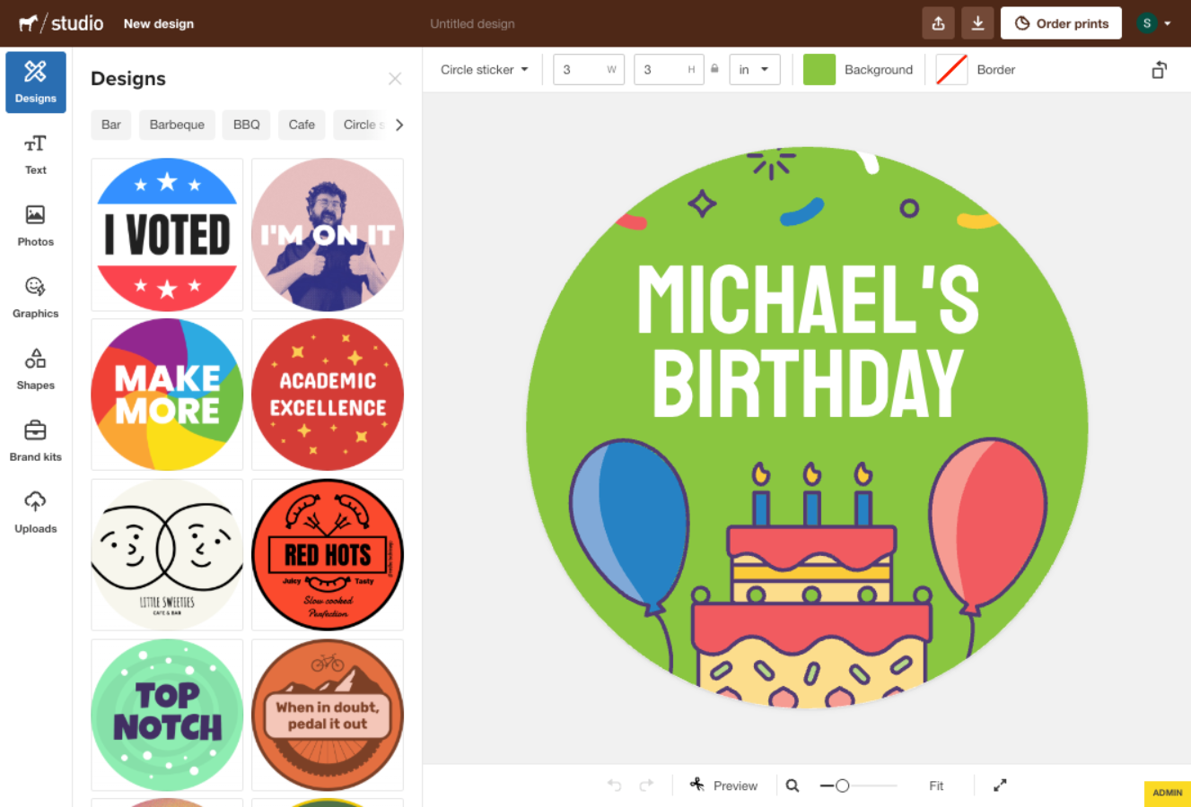Click the Order prints button

(1061, 22)
